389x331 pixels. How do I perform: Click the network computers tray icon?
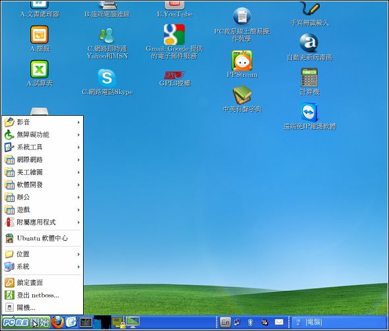pyautogui.click(x=237, y=322)
